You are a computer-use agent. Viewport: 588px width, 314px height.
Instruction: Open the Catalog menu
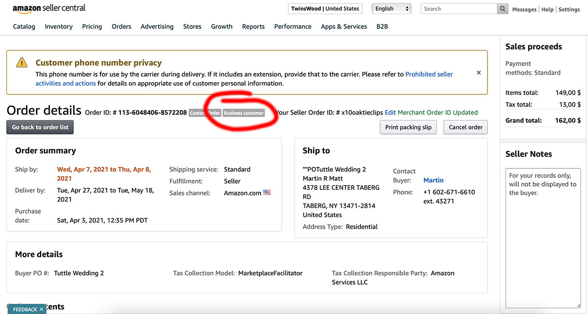24,26
